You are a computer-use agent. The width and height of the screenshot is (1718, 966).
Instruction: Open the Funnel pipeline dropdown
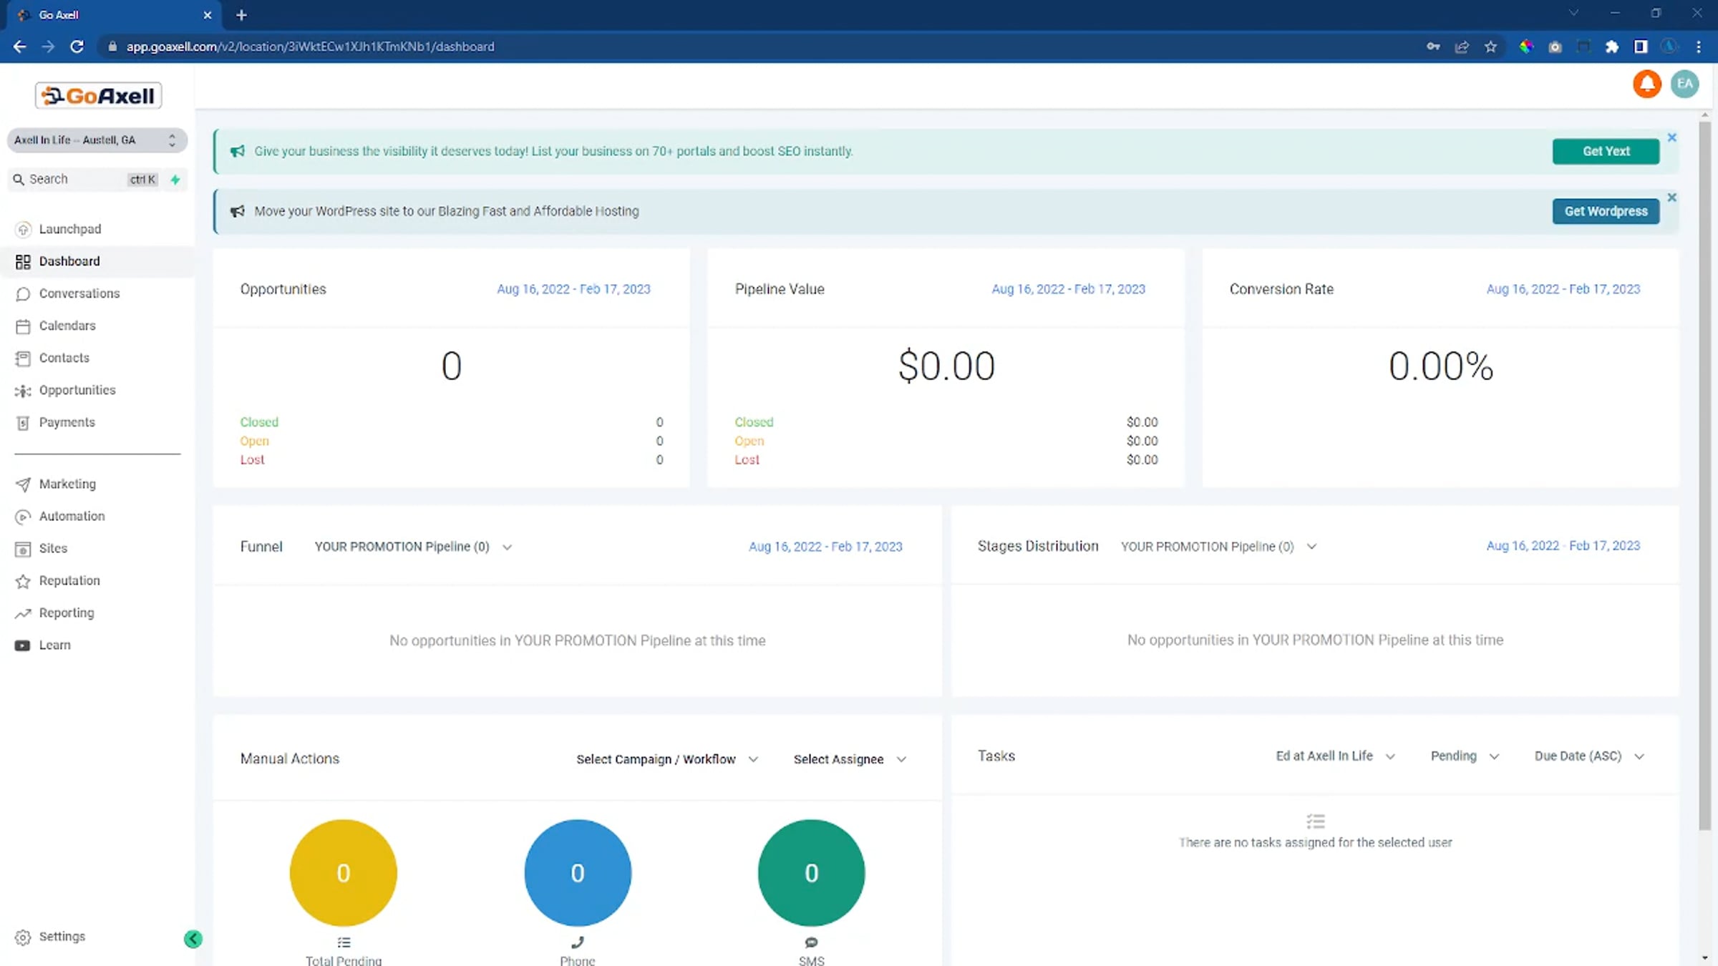tap(413, 547)
